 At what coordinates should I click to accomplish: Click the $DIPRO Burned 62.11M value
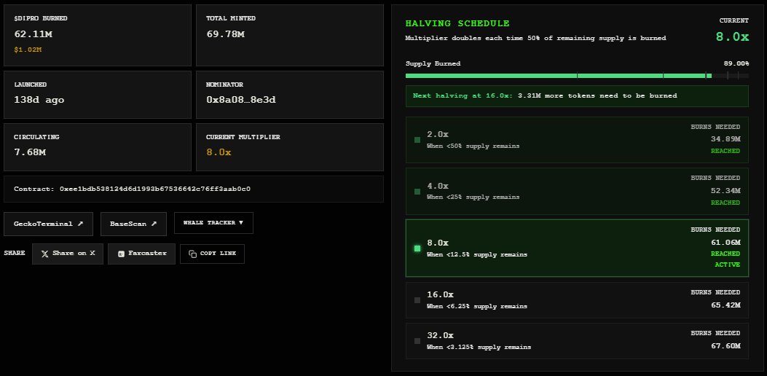pyautogui.click(x=34, y=34)
